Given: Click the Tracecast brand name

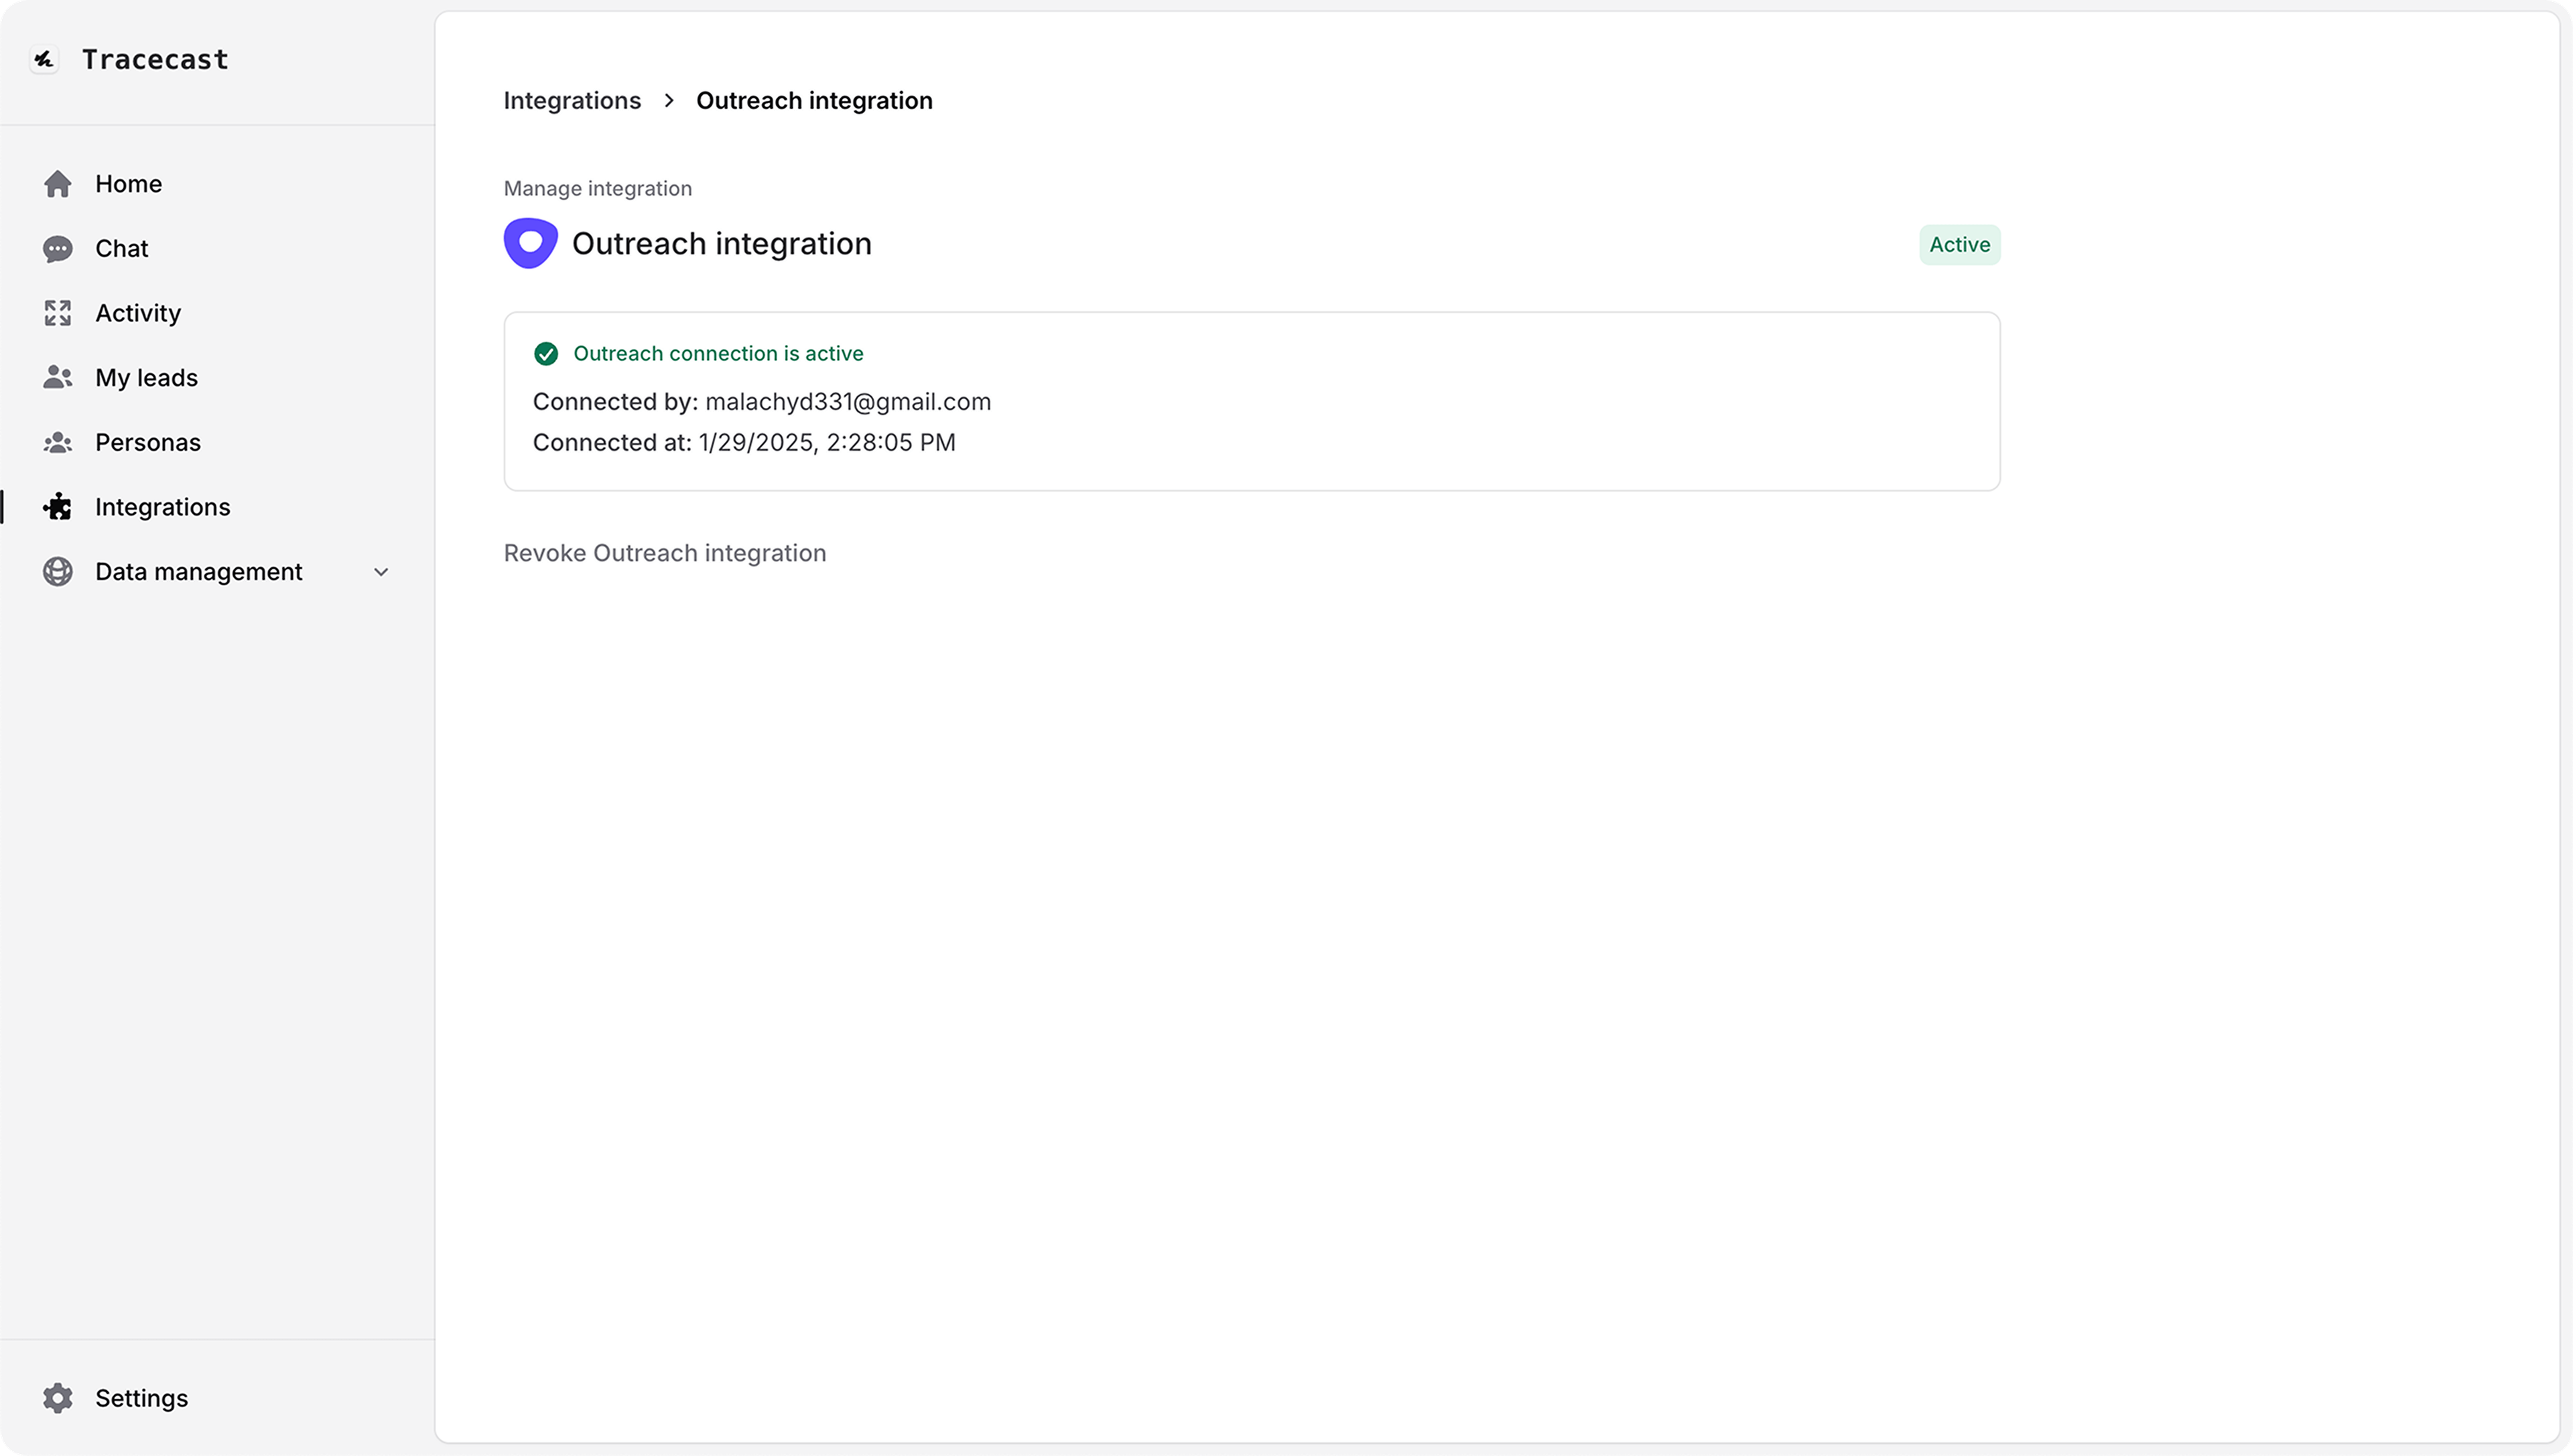Looking at the screenshot, I should 155,60.
